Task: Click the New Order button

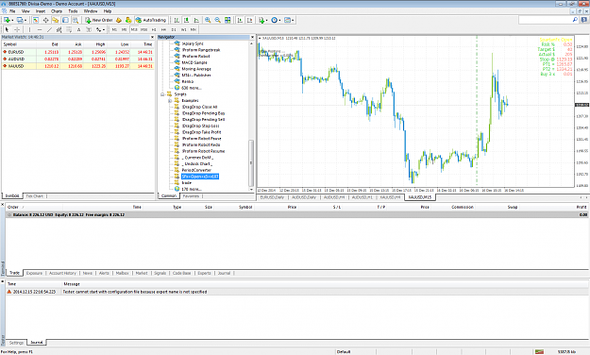Action: point(98,20)
